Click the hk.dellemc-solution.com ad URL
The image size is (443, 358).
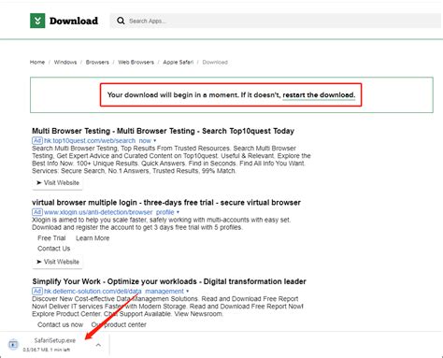coord(114,291)
